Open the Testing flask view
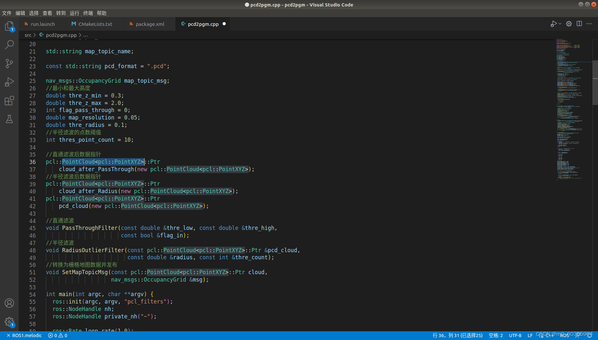 point(9,119)
